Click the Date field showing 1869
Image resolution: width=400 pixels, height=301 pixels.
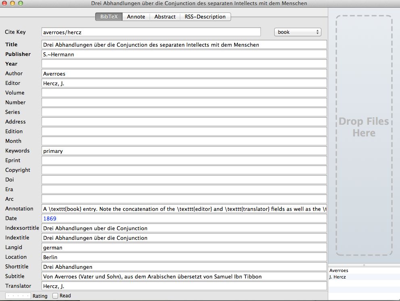pos(184,219)
